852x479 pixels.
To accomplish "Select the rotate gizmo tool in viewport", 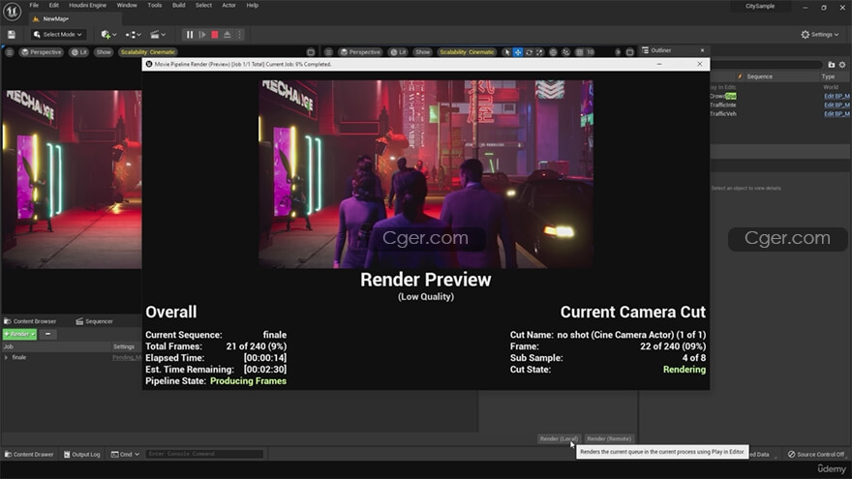I will tap(531, 52).
